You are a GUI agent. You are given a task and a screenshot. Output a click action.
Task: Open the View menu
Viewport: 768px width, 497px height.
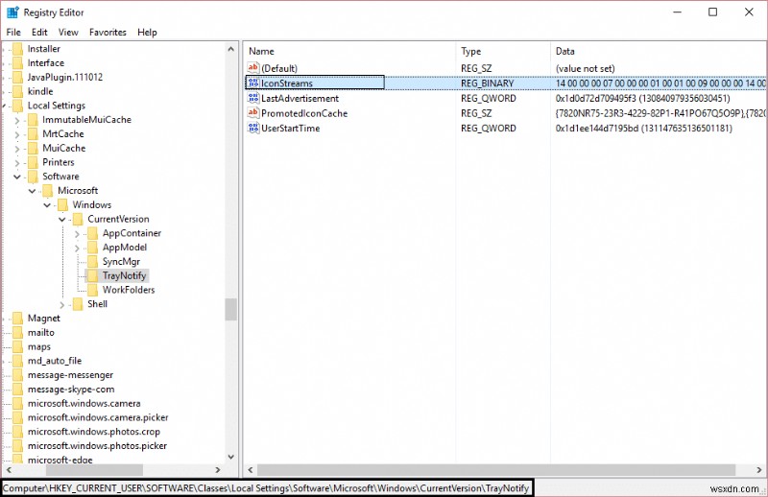tap(68, 33)
